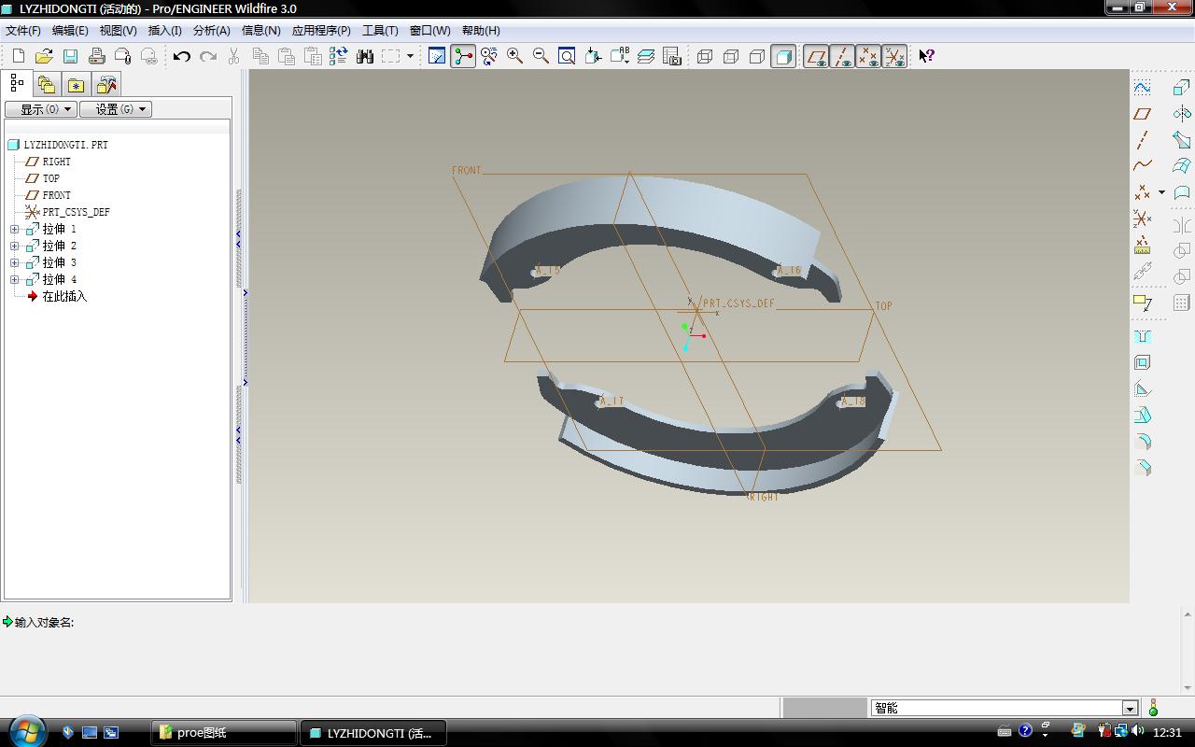The width and height of the screenshot is (1195, 747).
Task: Select the Extrude tool icon
Action: 1181,87
